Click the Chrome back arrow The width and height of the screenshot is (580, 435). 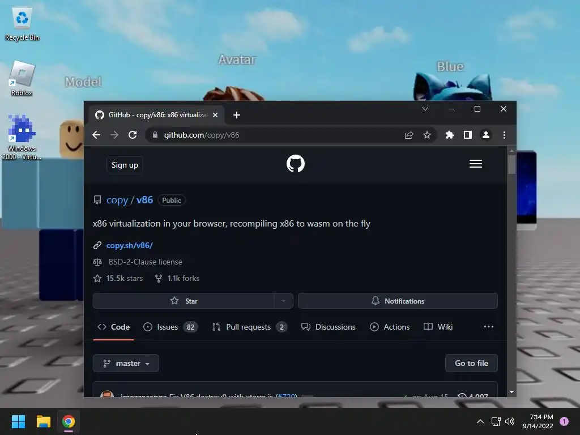point(96,135)
